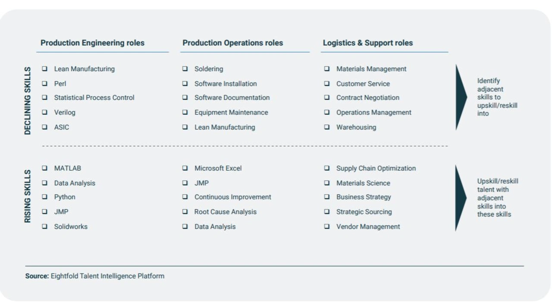Click the Eightfold Talent Intelligence Platform source
552x308 pixels.
tap(107, 276)
